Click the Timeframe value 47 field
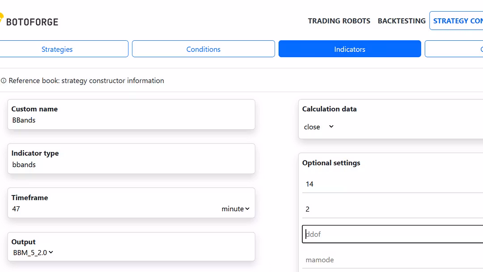This screenshot has height=272, width=483. [112, 209]
